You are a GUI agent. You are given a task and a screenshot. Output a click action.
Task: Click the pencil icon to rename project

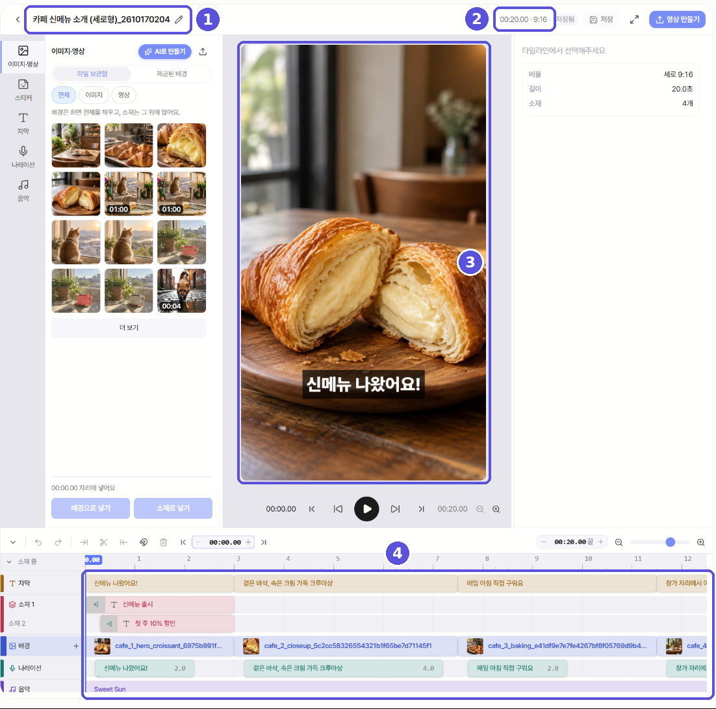pyautogui.click(x=179, y=19)
